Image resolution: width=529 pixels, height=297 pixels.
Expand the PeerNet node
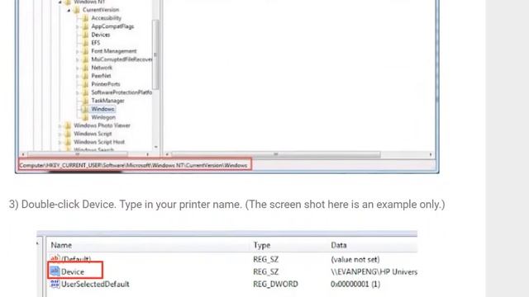point(77,76)
